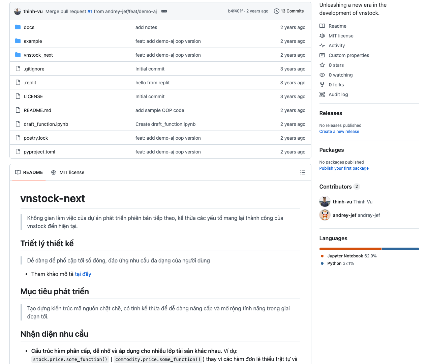Click the MIT license scale icon in sidebar

click(322, 36)
